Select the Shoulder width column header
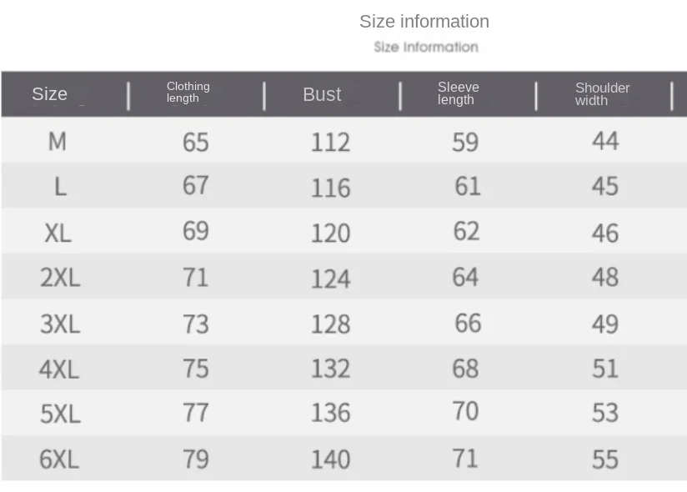 pos(603,93)
